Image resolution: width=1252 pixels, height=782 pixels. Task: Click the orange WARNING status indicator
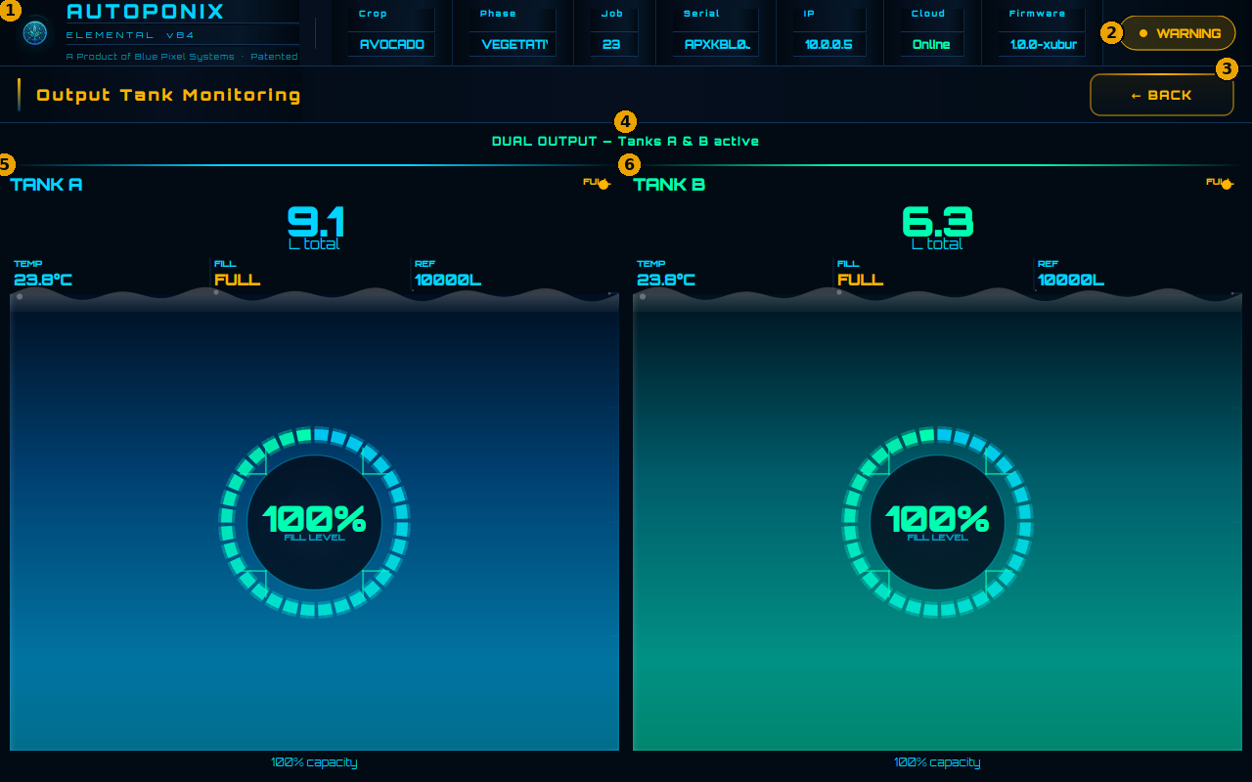tap(1178, 33)
